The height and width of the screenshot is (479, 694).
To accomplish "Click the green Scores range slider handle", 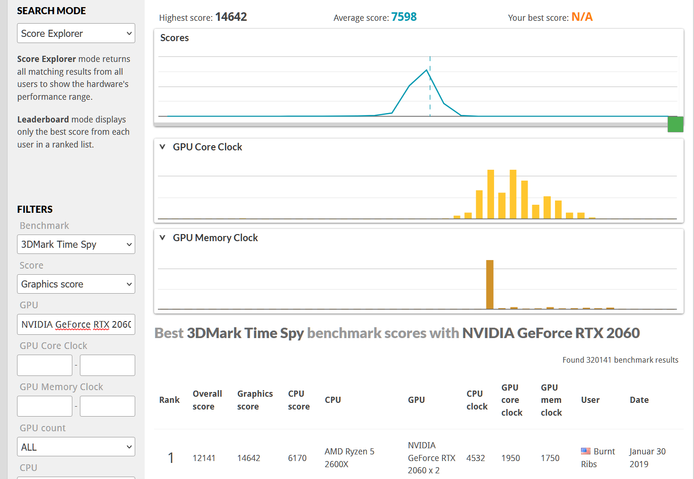I will 676,124.
